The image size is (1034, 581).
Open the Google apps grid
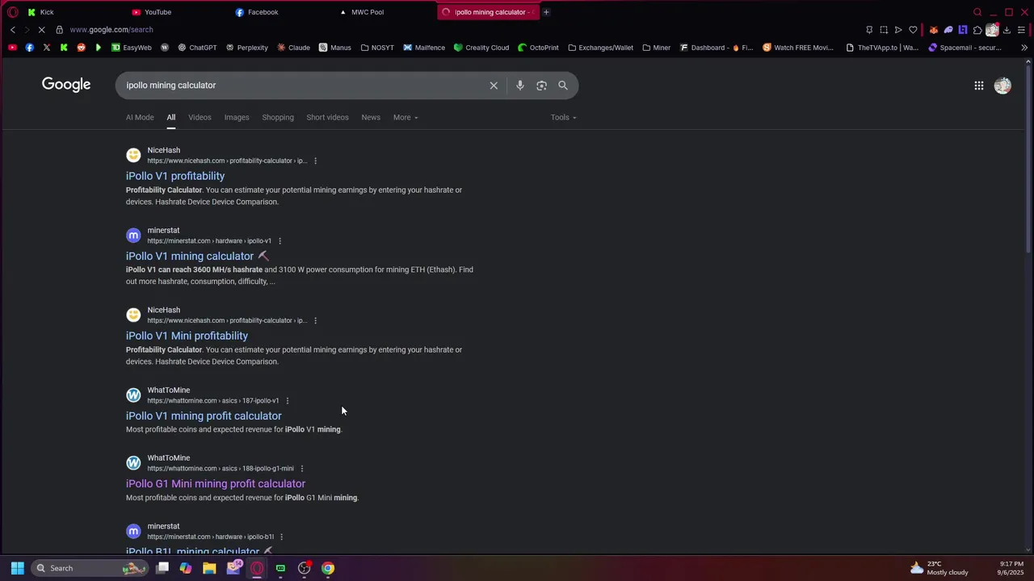pyautogui.click(x=978, y=86)
